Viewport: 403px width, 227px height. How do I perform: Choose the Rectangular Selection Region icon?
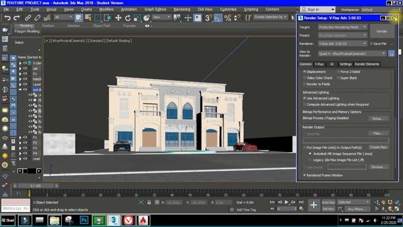[98, 18]
